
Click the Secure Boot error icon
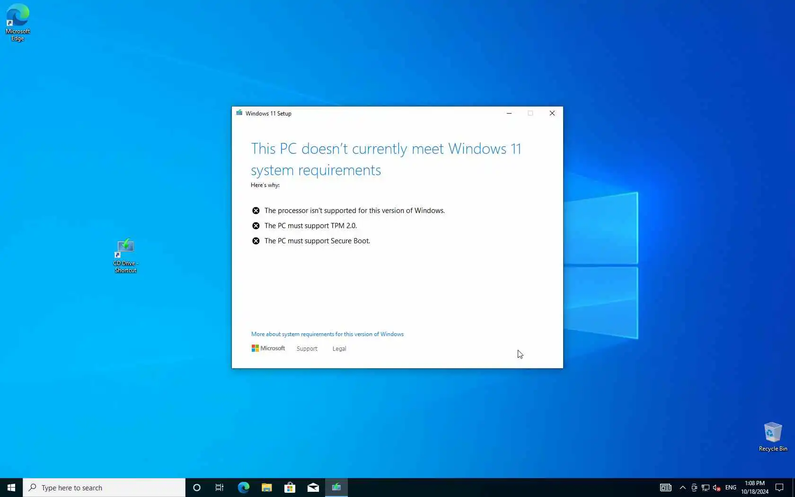[256, 241]
